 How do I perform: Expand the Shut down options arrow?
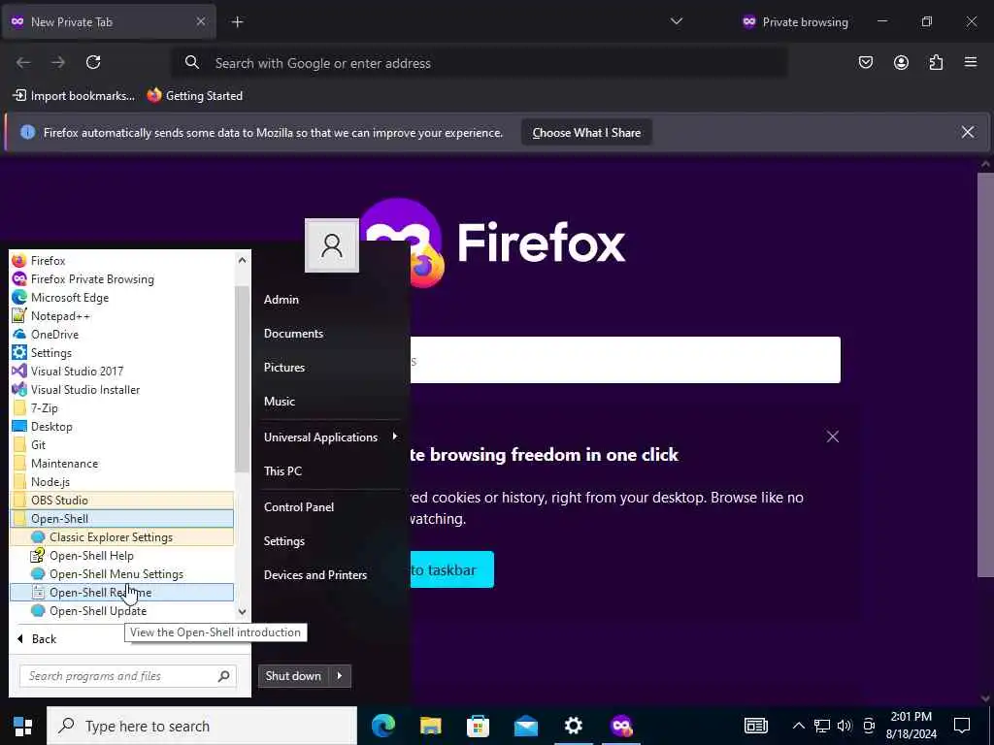[x=340, y=676]
